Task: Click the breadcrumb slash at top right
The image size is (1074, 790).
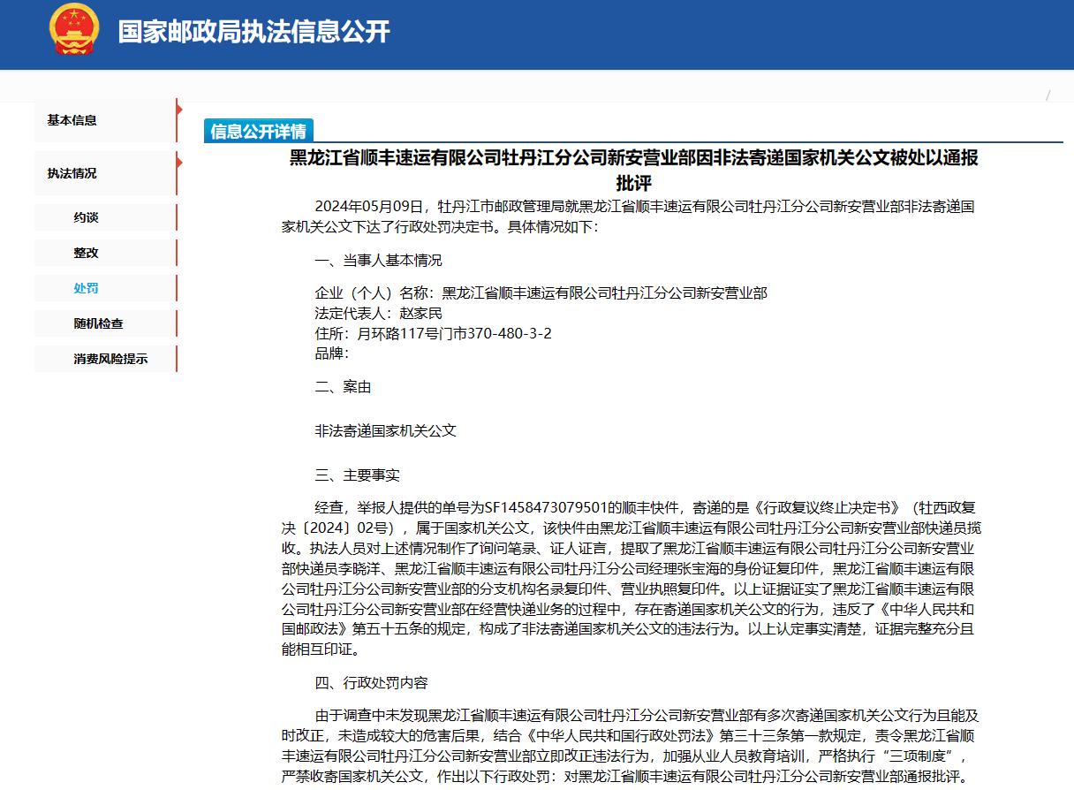Action: point(1048,95)
